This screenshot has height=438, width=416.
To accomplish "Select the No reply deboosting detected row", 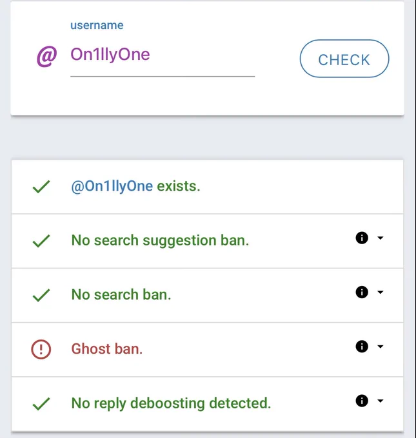I will point(207,403).
